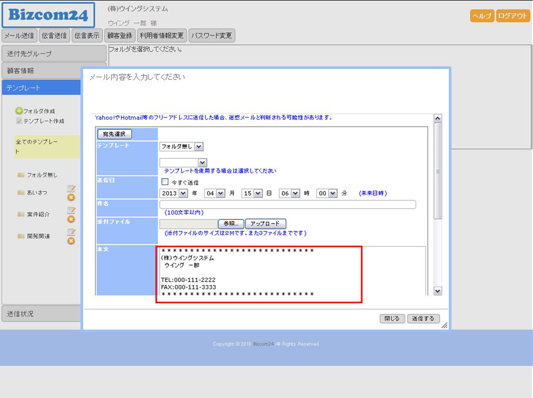Click delete icon next to 開発関連 folder
Image resolution: width=533 pixels, height=398 pixels.
[72, 241]
